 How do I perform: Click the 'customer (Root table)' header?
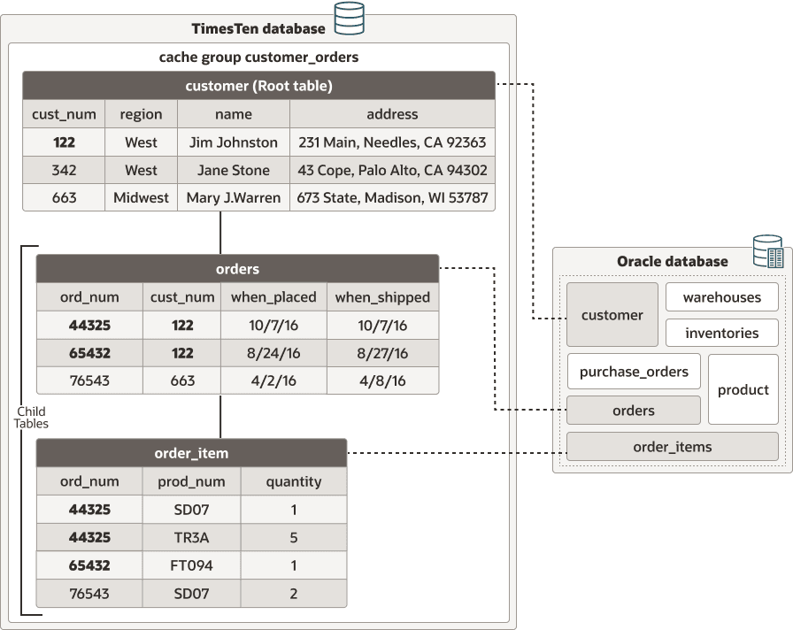click(x=258, y=86)
